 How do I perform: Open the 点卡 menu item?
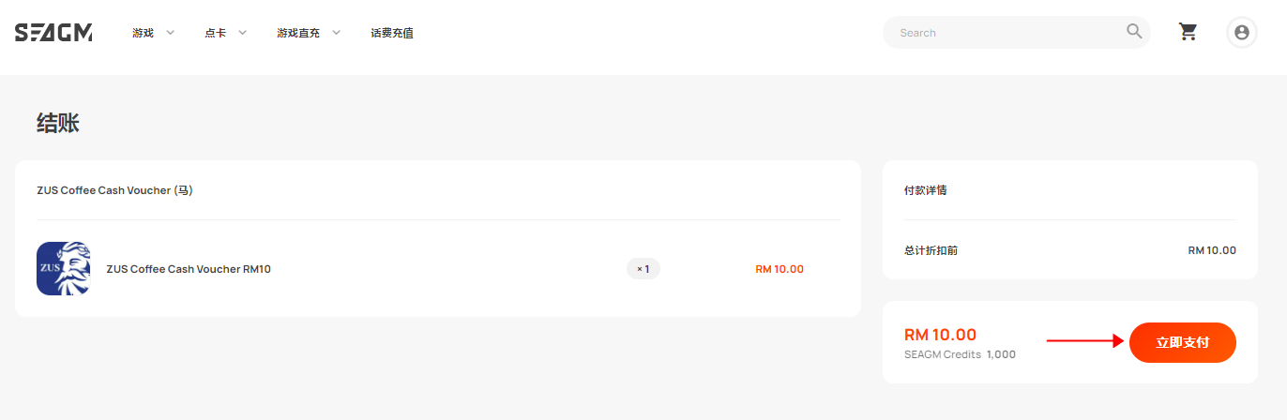(215, 33)
